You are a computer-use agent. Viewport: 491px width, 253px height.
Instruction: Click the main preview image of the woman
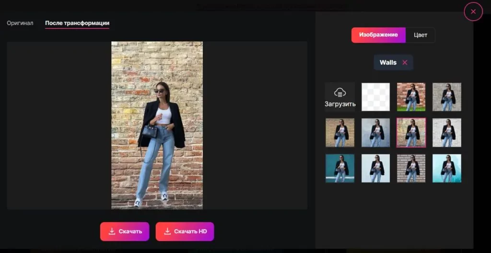coord(157,125)
